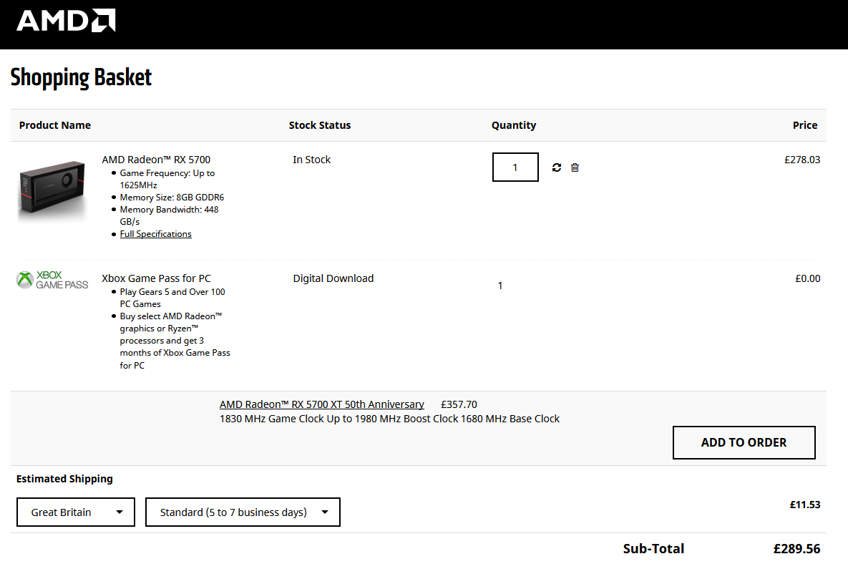Open Full Specifications link

point(156,234)
